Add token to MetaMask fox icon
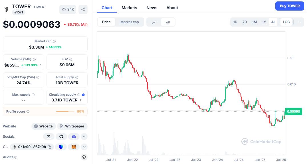 click(74, 147)
